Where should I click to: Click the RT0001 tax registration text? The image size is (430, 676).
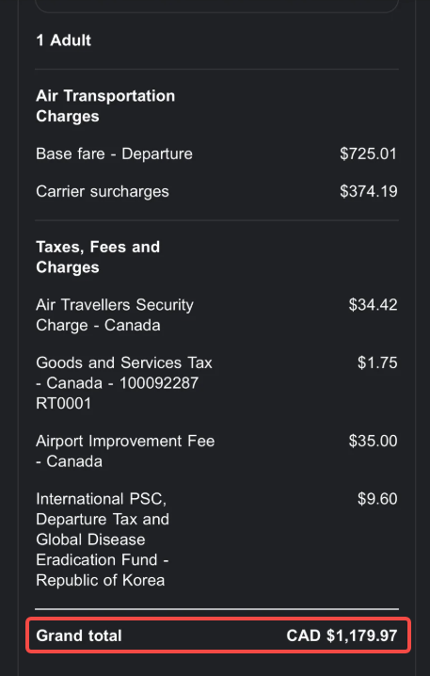point(64,404)
